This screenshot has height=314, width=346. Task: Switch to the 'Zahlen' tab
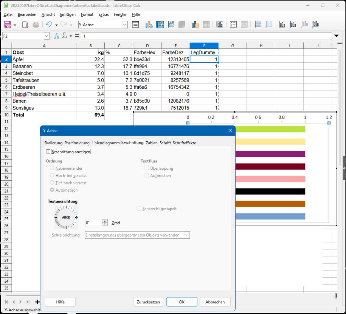click(151, 143)
